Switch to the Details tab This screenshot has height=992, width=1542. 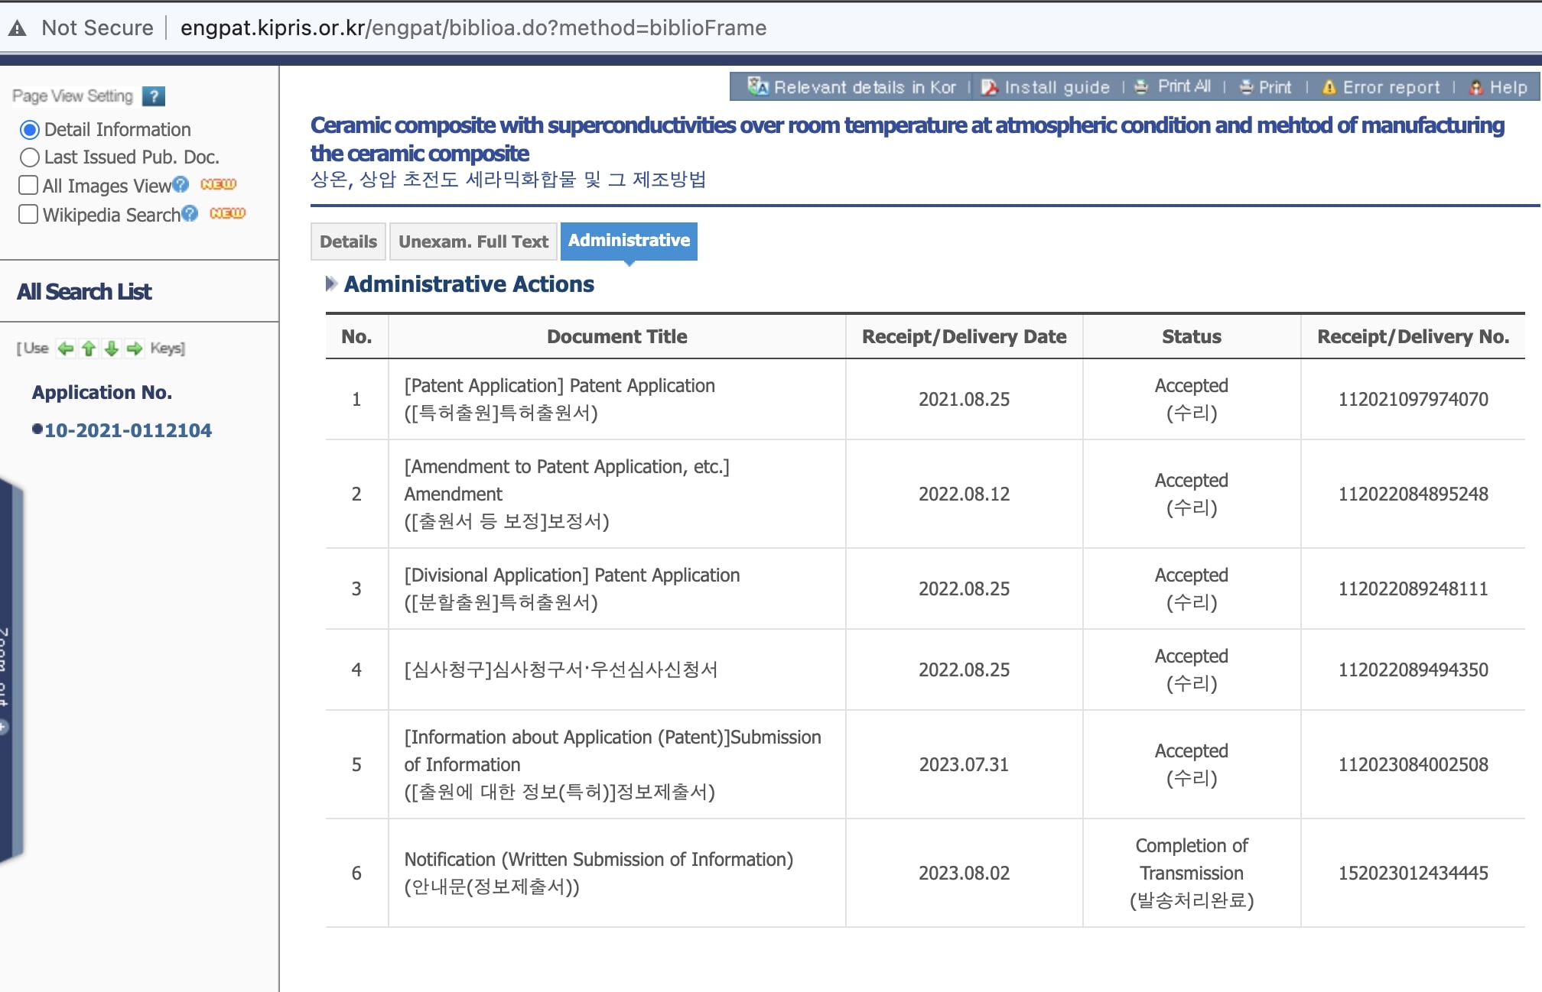pos(348,242)
